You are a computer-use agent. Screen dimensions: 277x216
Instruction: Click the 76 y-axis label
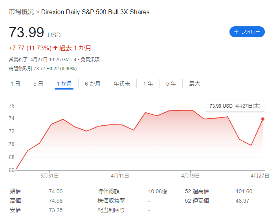(12, 106)
